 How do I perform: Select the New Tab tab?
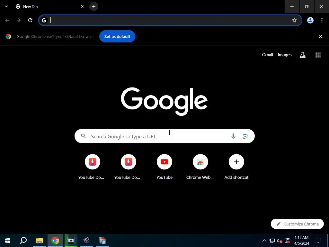(x=49, y=6)
